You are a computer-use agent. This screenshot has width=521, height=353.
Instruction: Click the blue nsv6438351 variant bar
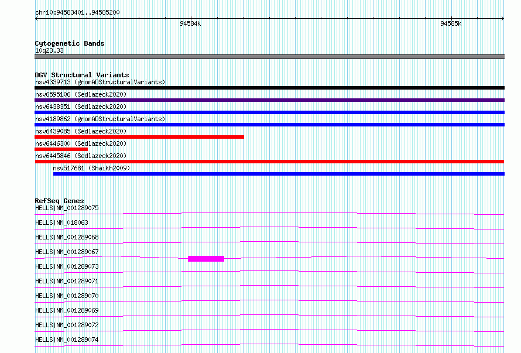tap(269, 112)
